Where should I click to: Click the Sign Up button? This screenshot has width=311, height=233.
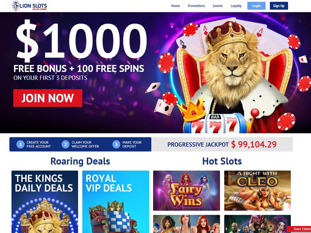pyautogui.click(x=279, y=6)
